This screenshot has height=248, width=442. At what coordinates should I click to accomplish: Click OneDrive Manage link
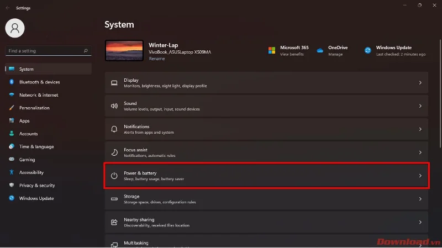pyautogui.click(x=335, y=54)
